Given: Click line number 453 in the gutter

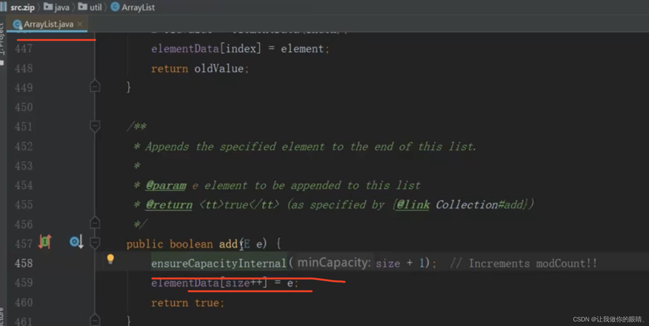Looking at the screenshot, I should click(24, 166).
